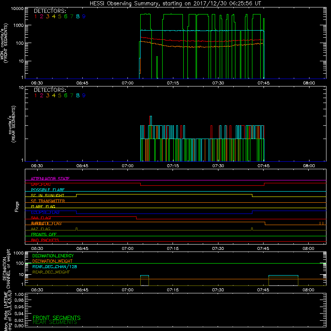Click the POSSIBLE_FLARE flag label
Image resolution: width=331 pixels, height=331 pixels.
[x=48, y=190]
